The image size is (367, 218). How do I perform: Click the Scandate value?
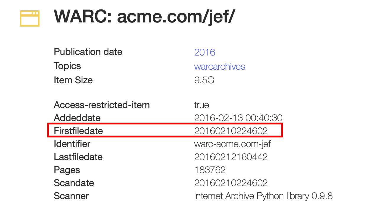(x=231, y=183)
